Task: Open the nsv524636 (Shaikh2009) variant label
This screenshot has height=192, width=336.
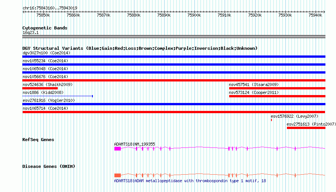Action: coord(48,84)
